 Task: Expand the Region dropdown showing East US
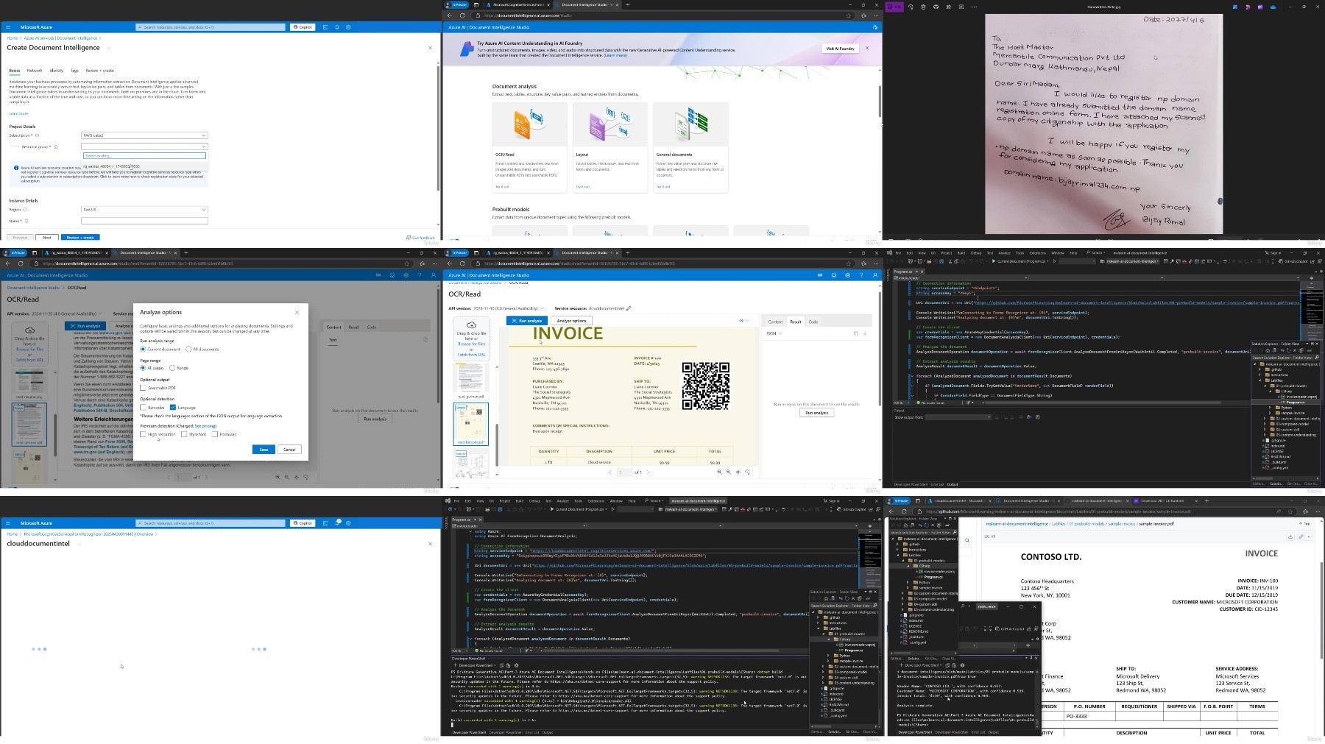click(144, 210)
